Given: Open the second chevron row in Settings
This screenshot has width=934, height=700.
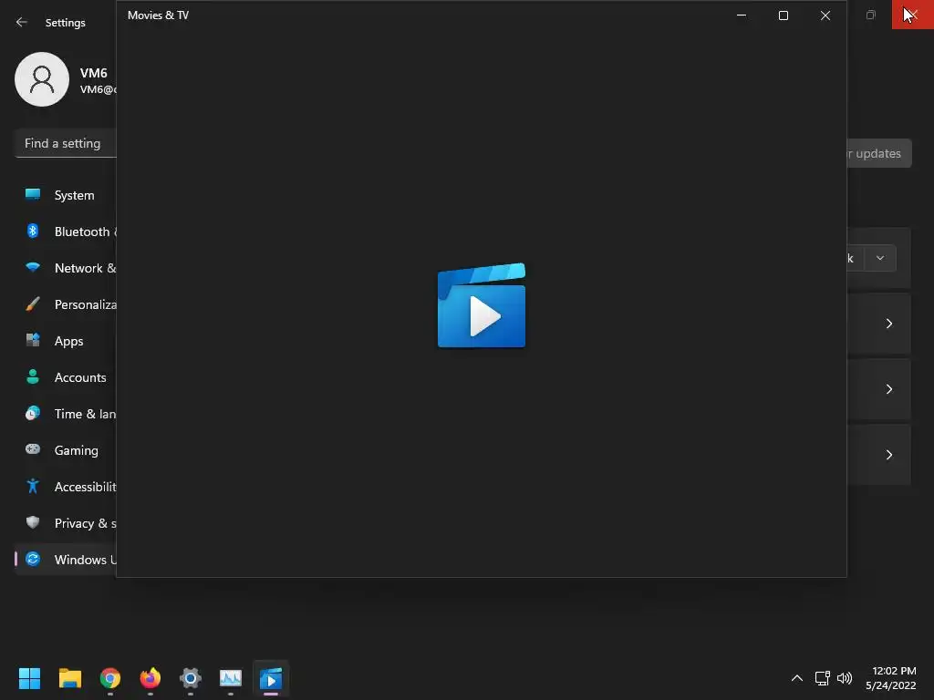Looking at the screenshot, I should pos(888,388).
